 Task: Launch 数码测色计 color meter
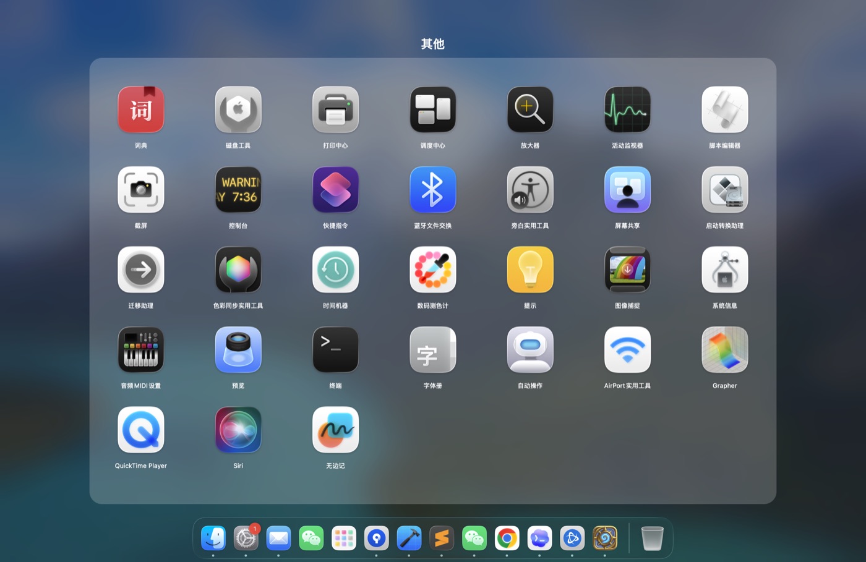pyautogui.click(x=433, y=270)
